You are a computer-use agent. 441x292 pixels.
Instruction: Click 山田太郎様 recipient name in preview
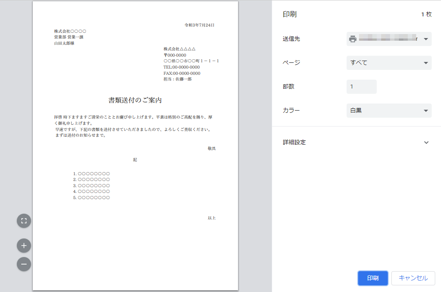click(x=64, y=43)
